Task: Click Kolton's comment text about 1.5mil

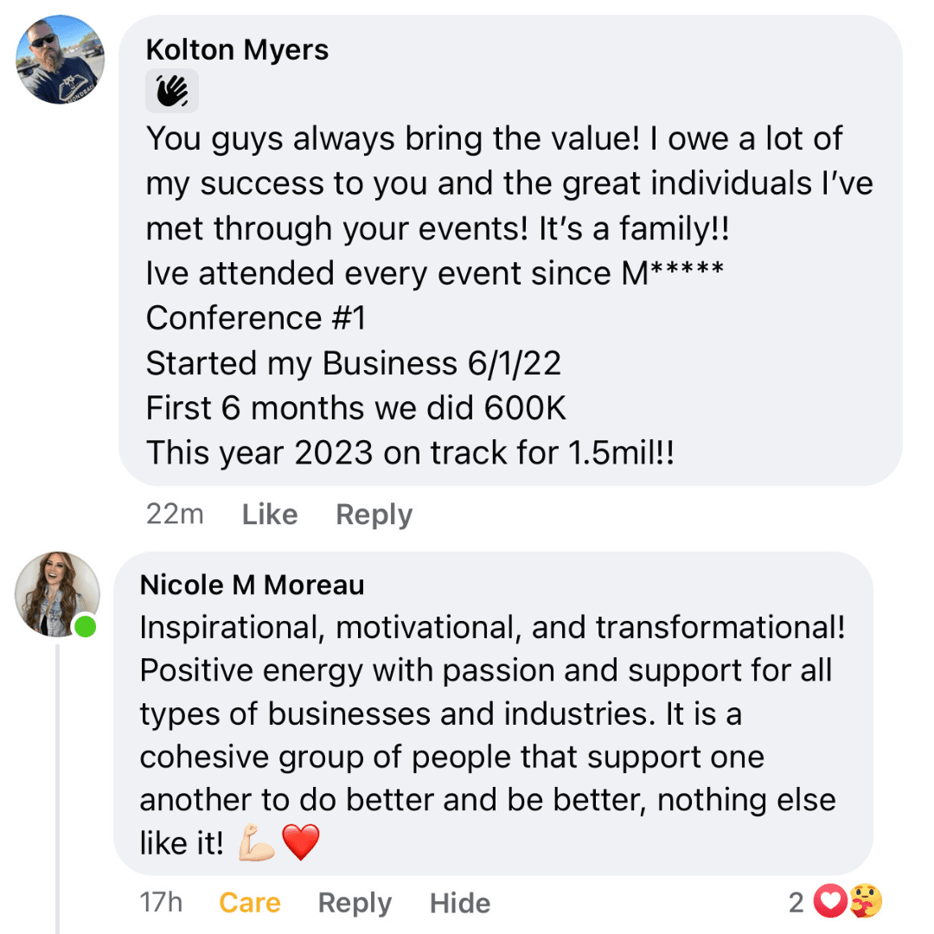Action: coord(410,452)
